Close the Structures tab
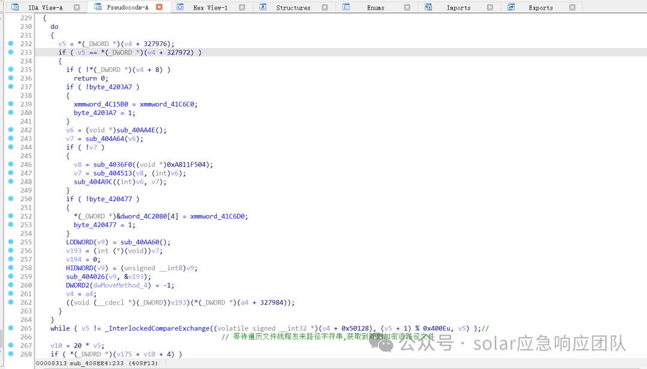The width and height of the screenshot is (647, 369). click(x=325, y=7)
